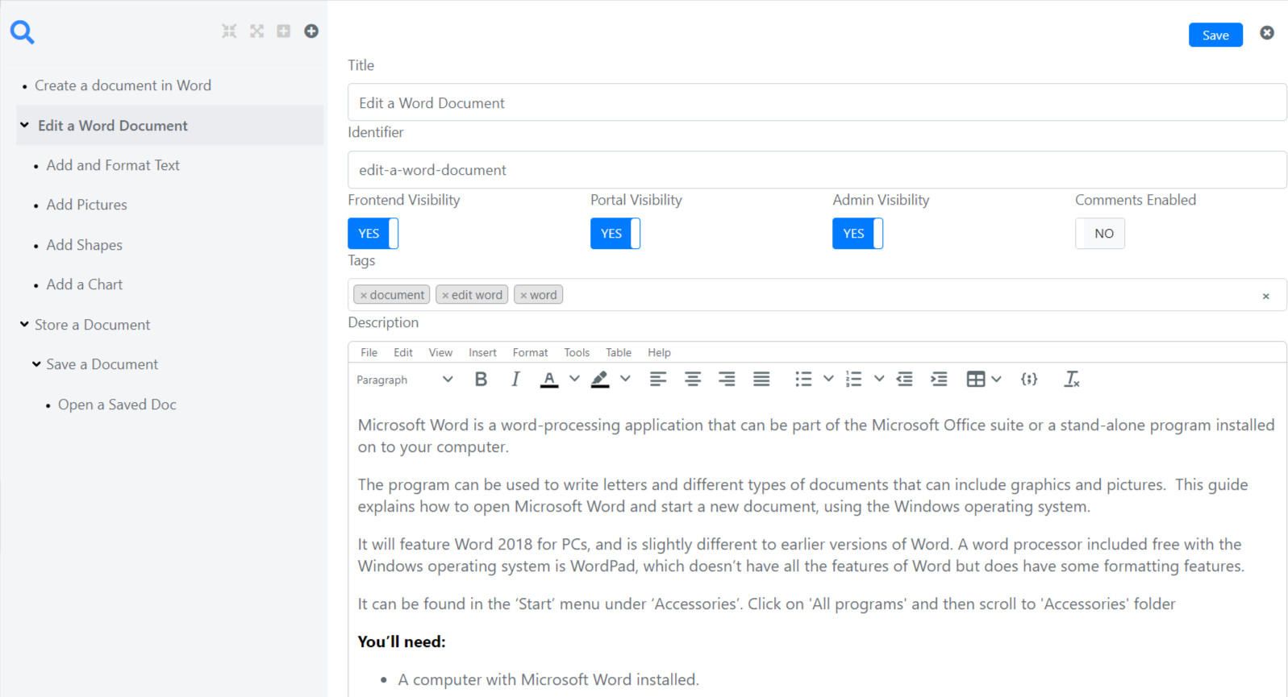Click the Title input field
This screenshot has width=1288, height=697.
817,102
